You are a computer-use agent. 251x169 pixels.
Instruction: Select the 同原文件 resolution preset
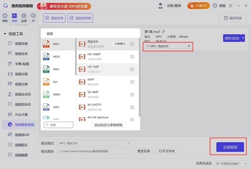108,44
